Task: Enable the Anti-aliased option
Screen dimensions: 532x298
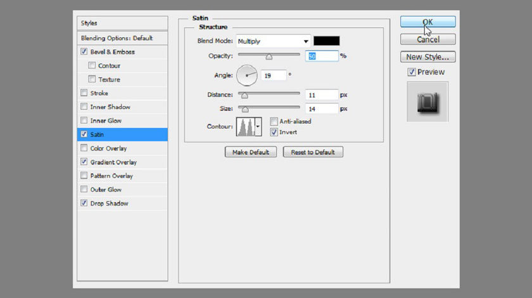Action: (274, 121)
